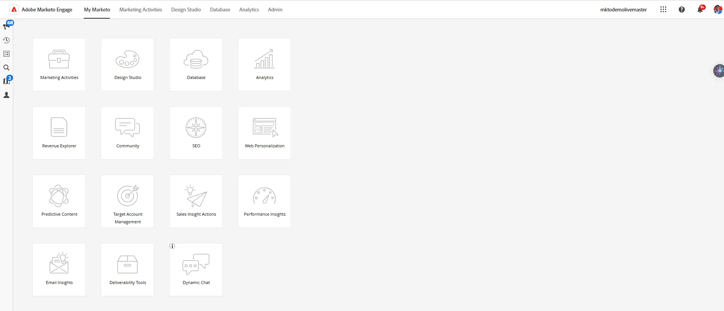Viewport: 724px width, 311px height.
Task: Switch to the Database nav tab
Action: point(220,9)
